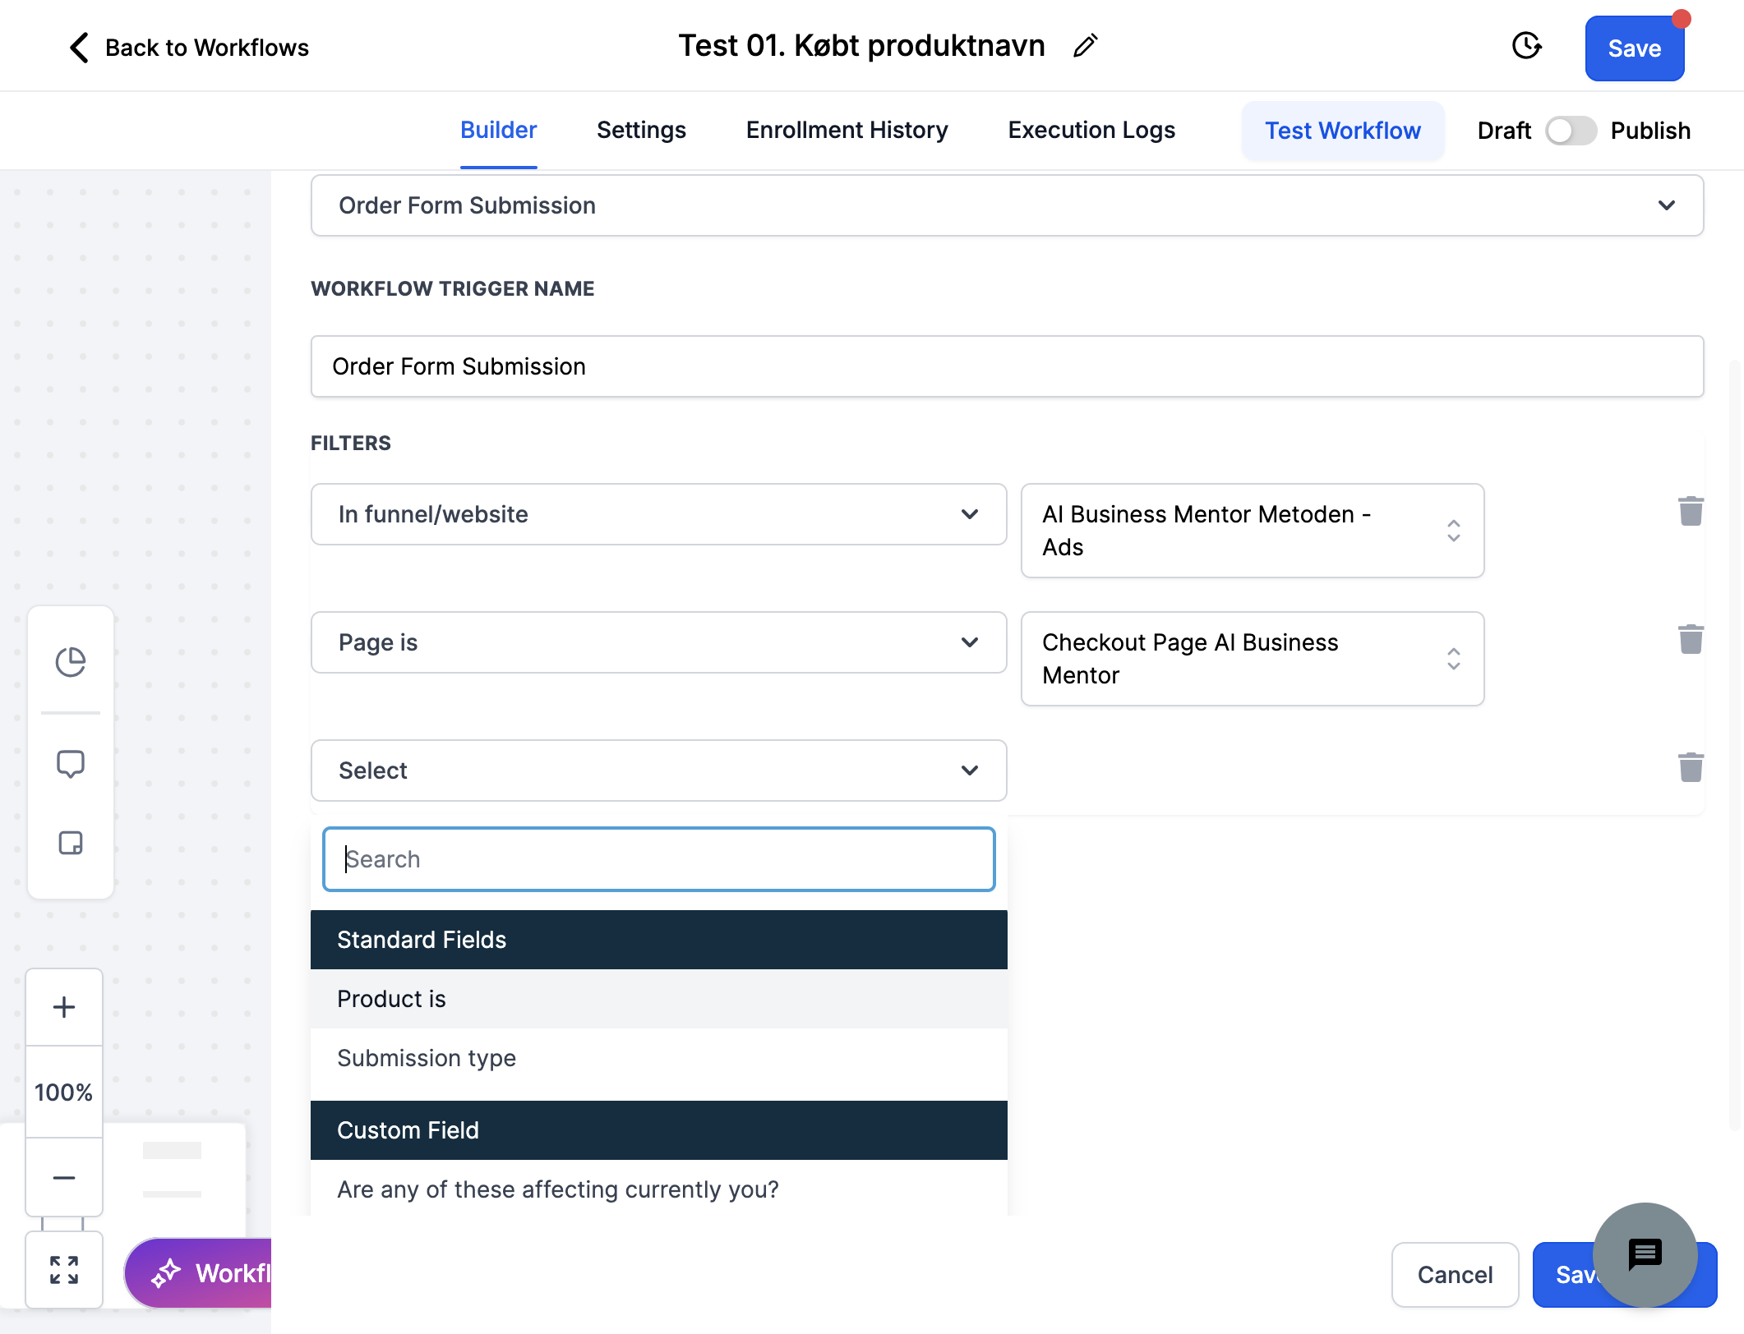Go Back to Workflows link

pyautogui.click(x=207, y=48)
